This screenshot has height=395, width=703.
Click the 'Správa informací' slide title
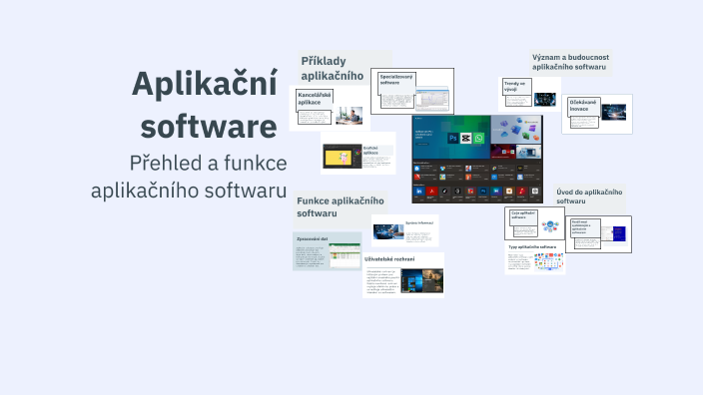tap(419, 222)
